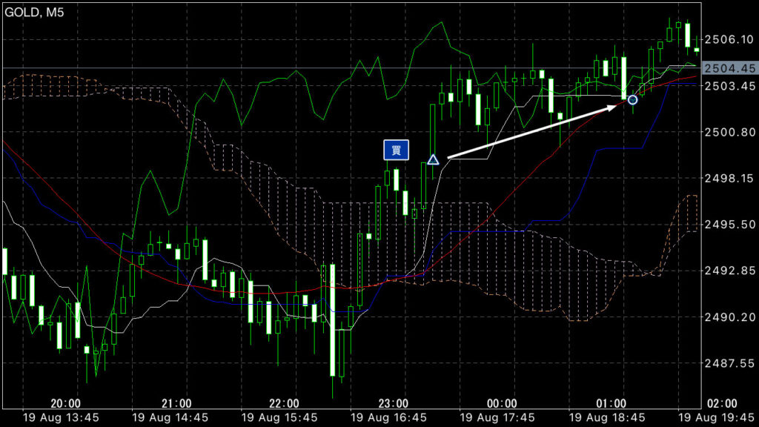Click the highlighted current price 2504.45
The image size is (759, 427).
click(x=729, y=68)
